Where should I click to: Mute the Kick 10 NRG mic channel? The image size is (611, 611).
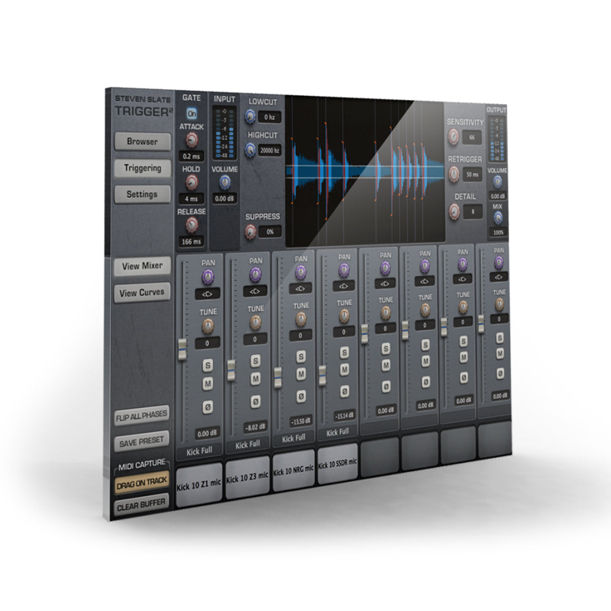pyautogui.click(x=301, y=374)
